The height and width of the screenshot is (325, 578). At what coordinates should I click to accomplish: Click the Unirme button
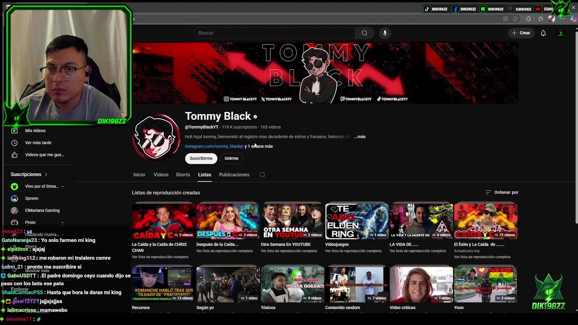[232, 158]
